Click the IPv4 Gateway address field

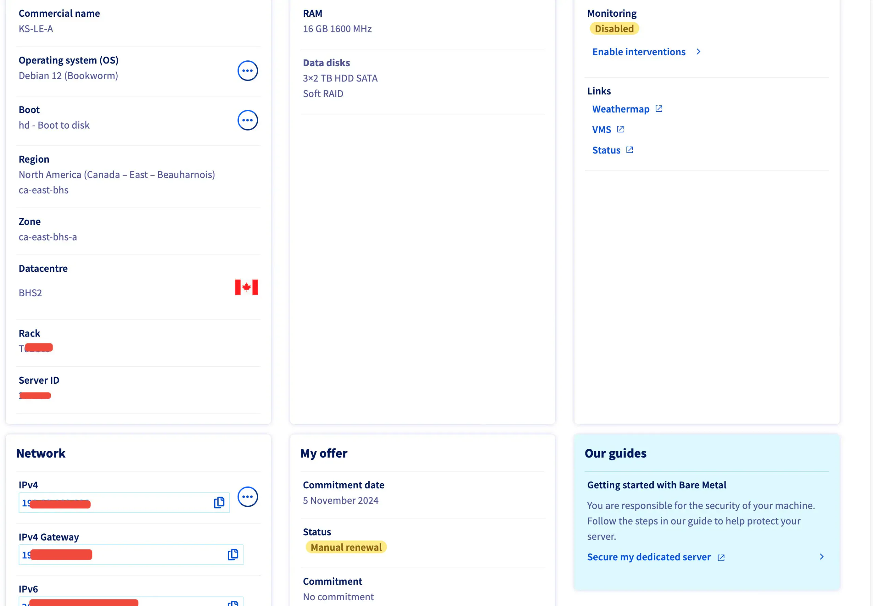(x=131, y=555)
